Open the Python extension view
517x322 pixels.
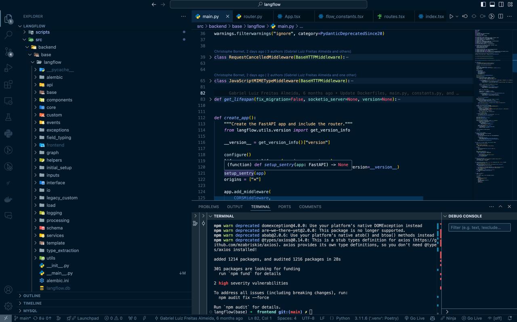[8, 134]
